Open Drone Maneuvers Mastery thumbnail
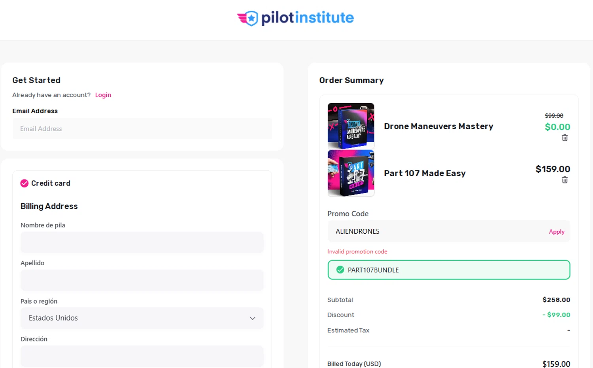The width and height of the screenshot is (593, 368). coord(351,126)
